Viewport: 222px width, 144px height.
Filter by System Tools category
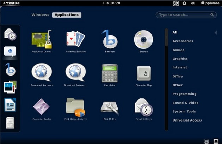pos(184,111)
